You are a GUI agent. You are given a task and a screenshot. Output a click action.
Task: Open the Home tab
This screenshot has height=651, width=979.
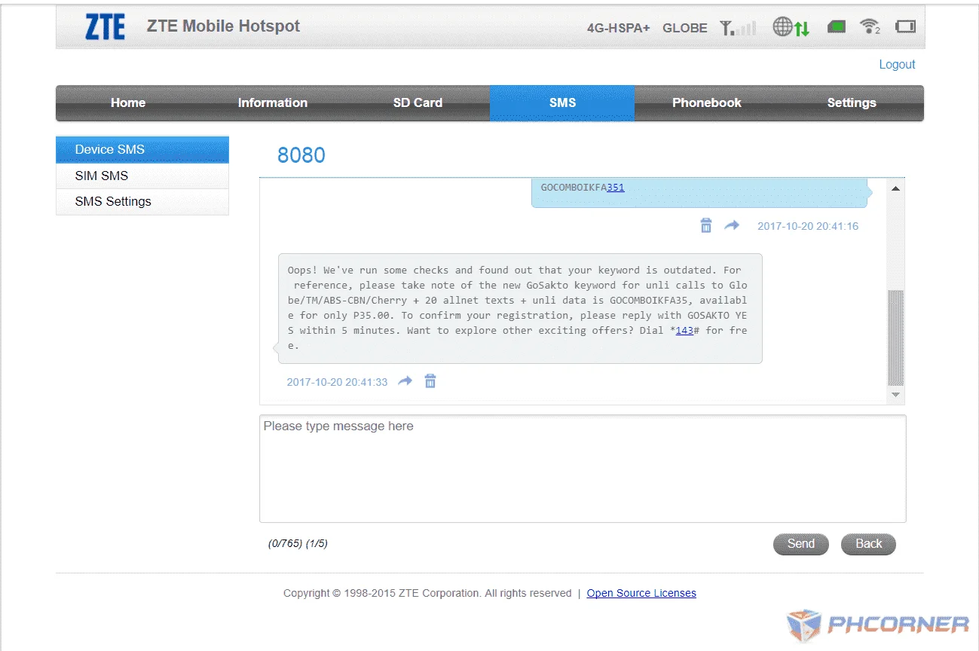click(x=128, y=103)
